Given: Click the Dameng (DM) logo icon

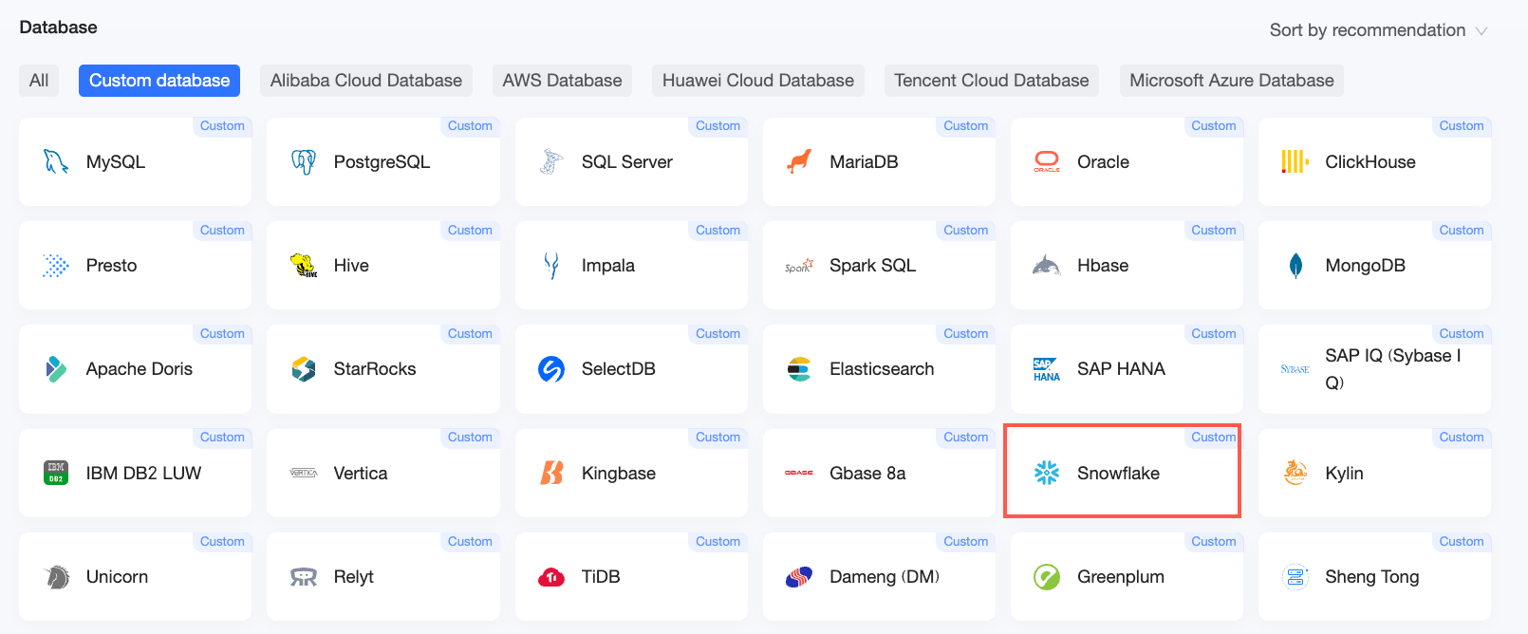Looking at the screenshot, I should (x=799, y=576).
